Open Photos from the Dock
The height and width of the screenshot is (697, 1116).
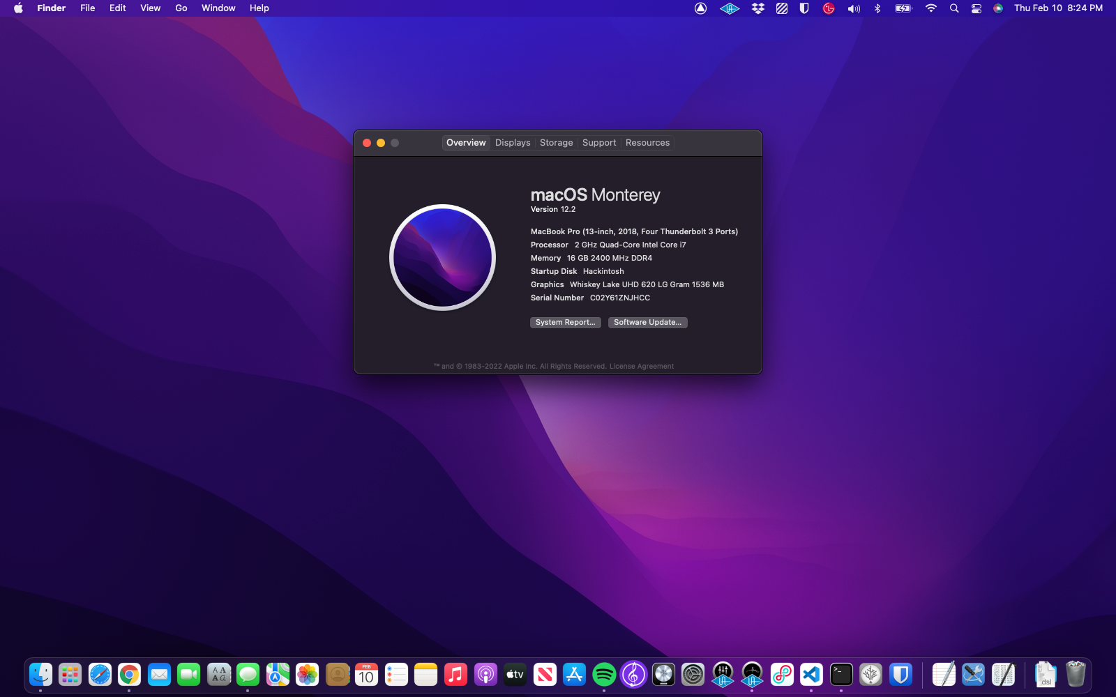307,674
